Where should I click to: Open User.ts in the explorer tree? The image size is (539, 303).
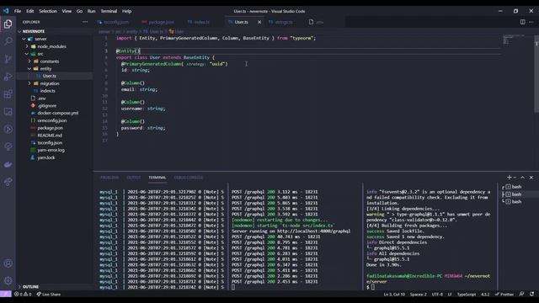pos(50,76)
